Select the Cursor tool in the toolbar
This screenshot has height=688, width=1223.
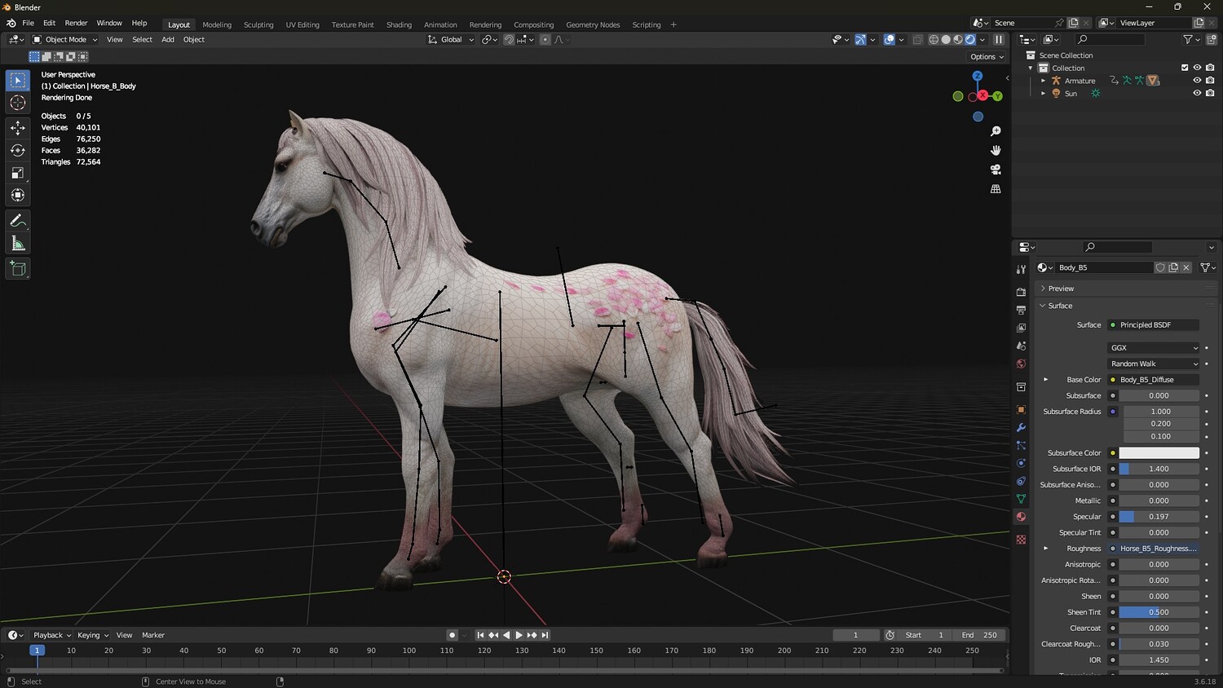click(x=18, y=103)
